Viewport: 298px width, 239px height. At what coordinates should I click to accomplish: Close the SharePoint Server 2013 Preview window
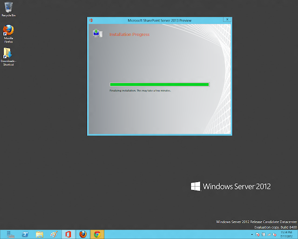pyautogui.click(x=227, y=20)
